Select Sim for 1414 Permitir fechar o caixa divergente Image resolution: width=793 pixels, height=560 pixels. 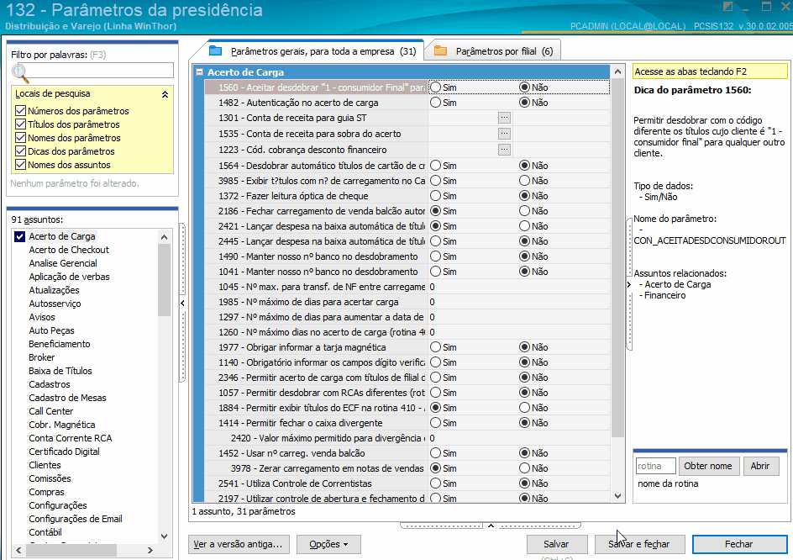435,423
